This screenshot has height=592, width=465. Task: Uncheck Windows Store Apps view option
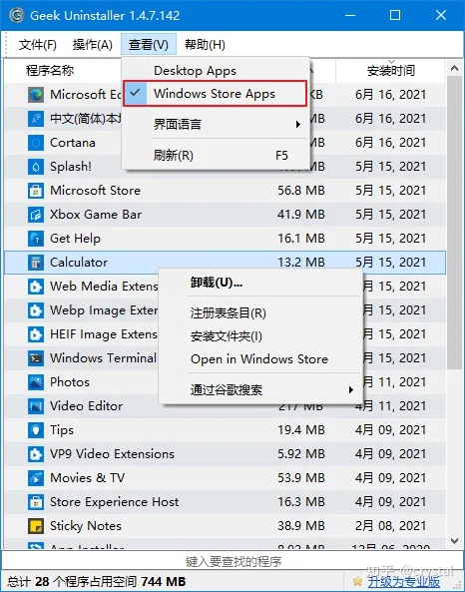(215, 93)
